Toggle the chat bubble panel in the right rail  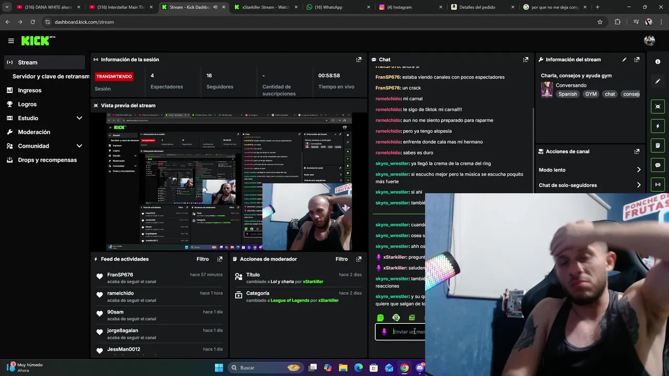[x=658, y=165]
